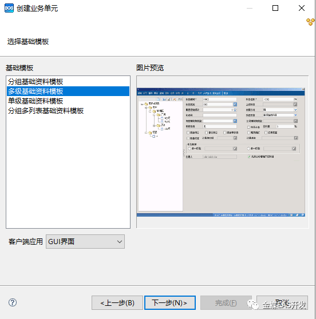
Task: Click the template preview image
Action: tap(221, 152)
